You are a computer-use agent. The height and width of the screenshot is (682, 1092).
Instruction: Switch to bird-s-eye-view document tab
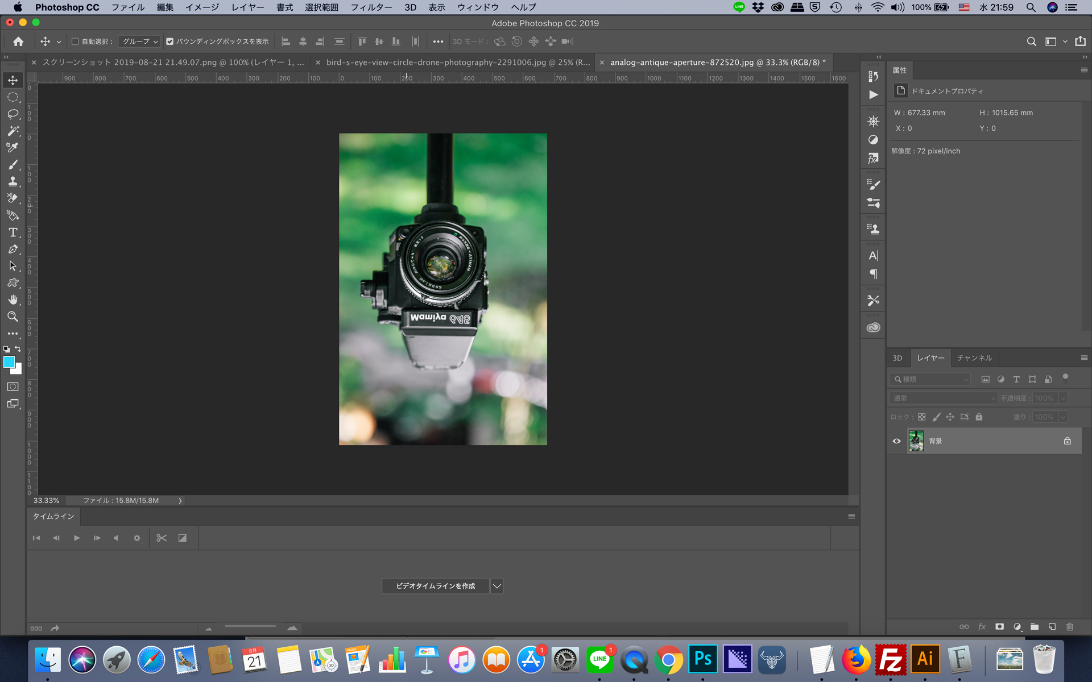(458, 63)
